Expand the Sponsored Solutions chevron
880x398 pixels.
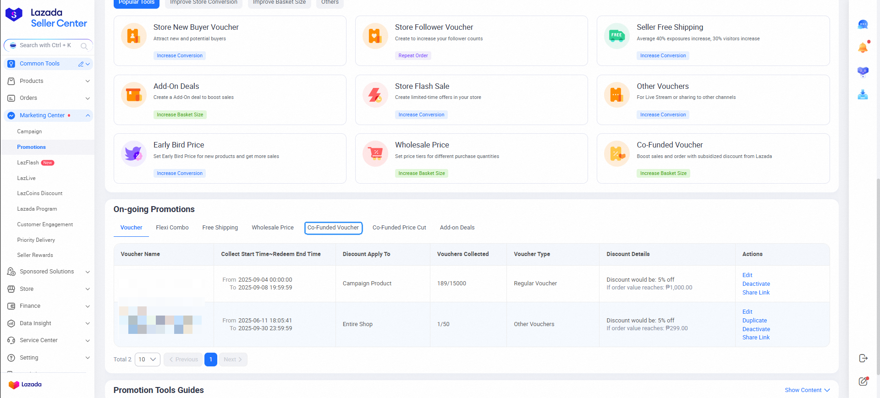(88, 272)
